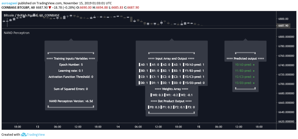The height and width of the screenshot is (139, 298).
Task: Click the Learning rate: 0.1 line
Action: pos(71,71)
